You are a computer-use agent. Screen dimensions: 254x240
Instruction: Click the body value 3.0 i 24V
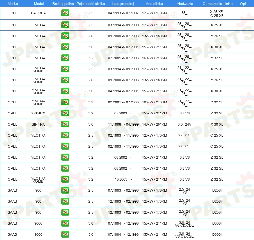pos(184,124)
